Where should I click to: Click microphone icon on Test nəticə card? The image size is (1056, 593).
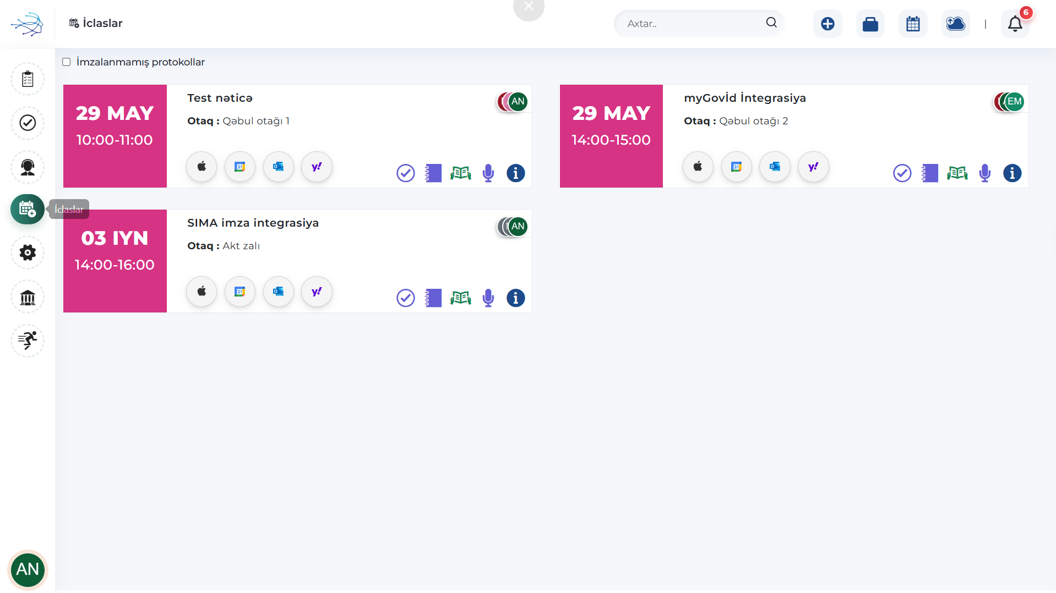488,173
